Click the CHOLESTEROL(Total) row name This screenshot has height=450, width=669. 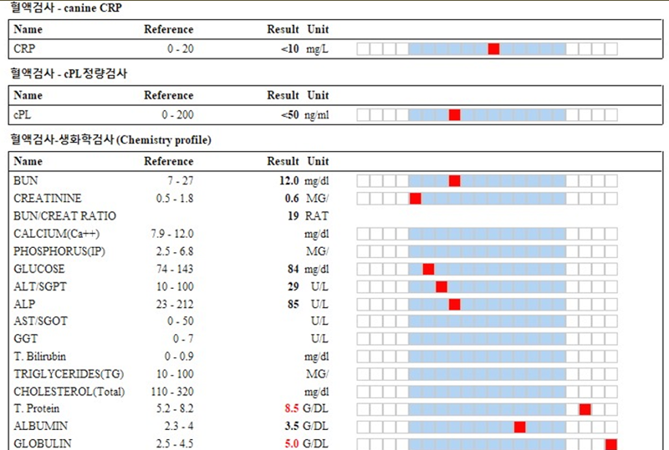click(69, 392)
